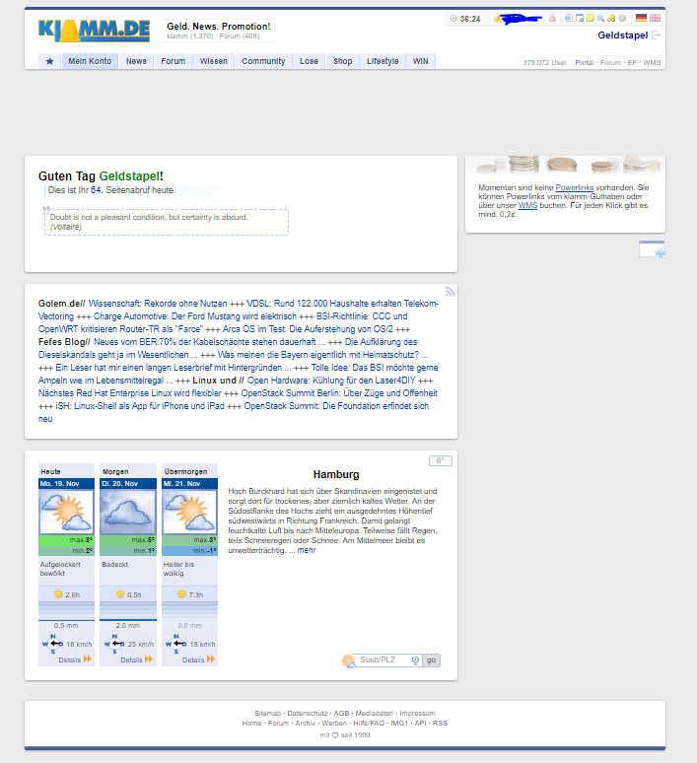697x763 pixels.
Task: Expand weather text via mehr link
Action: (x=308, y=550)
